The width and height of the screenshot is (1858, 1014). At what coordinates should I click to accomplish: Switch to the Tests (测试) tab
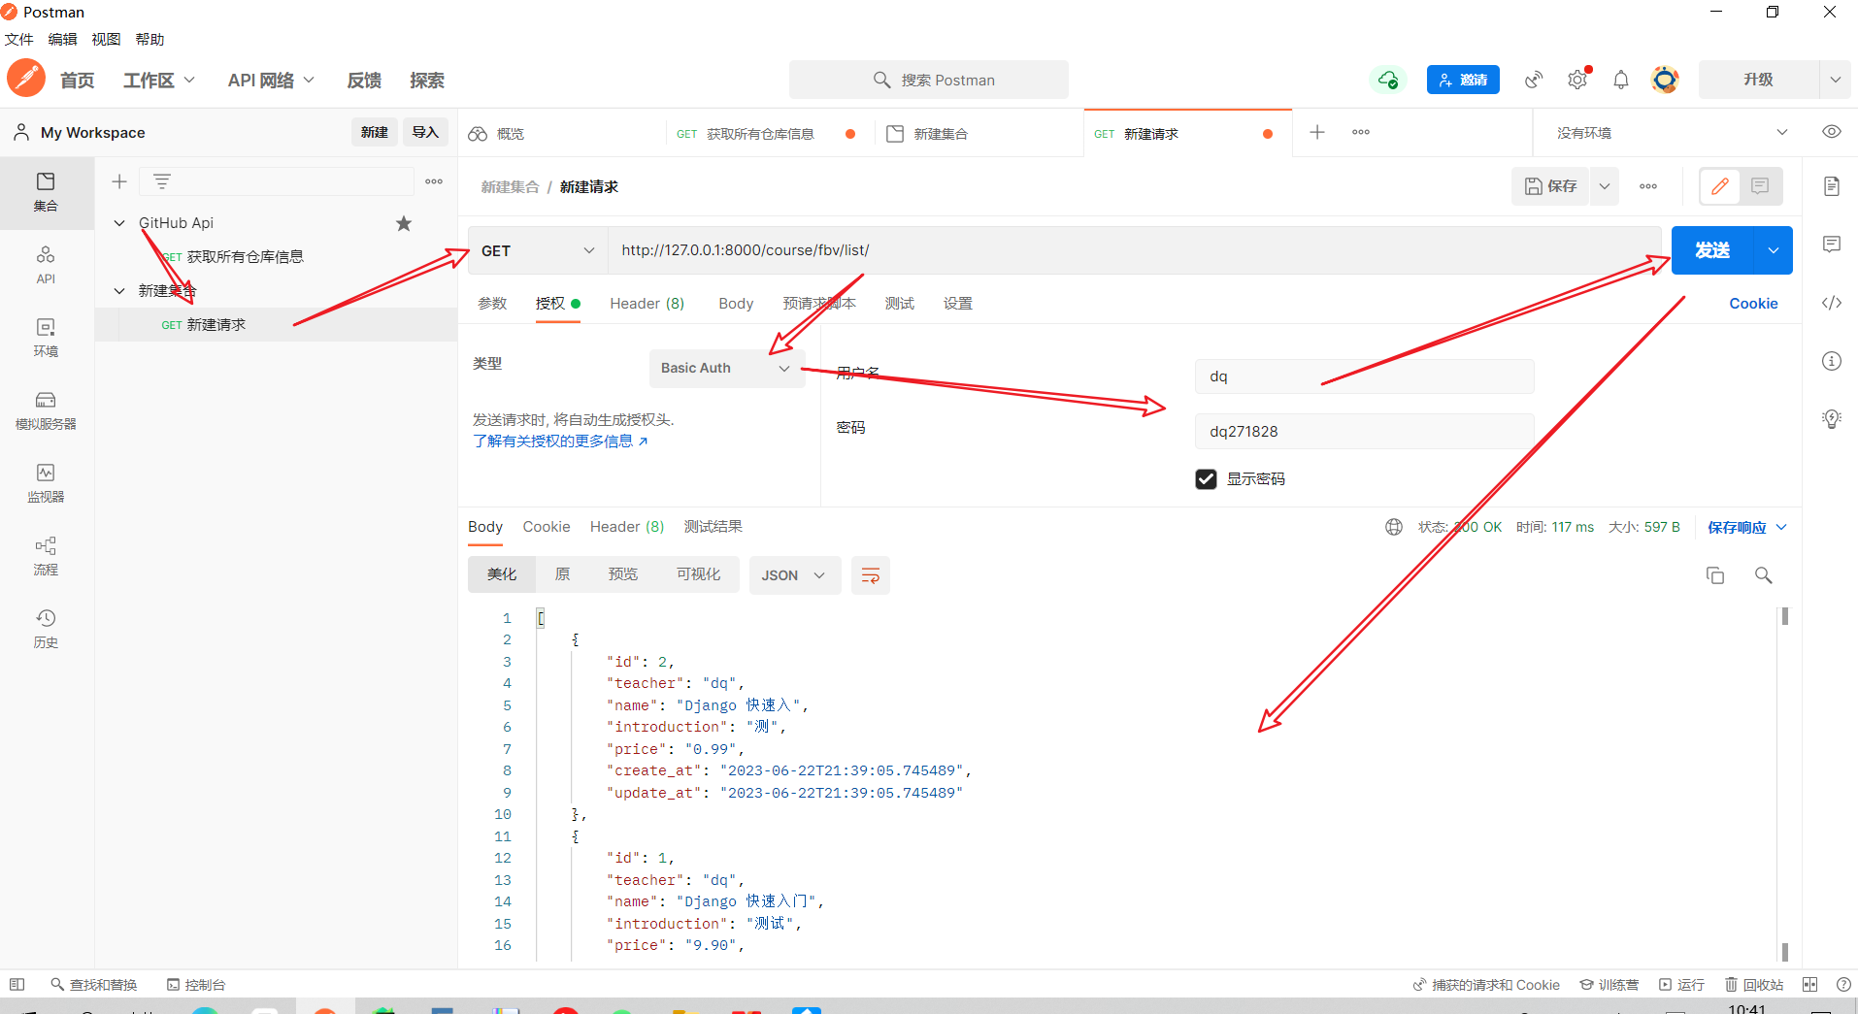point(900,304)
